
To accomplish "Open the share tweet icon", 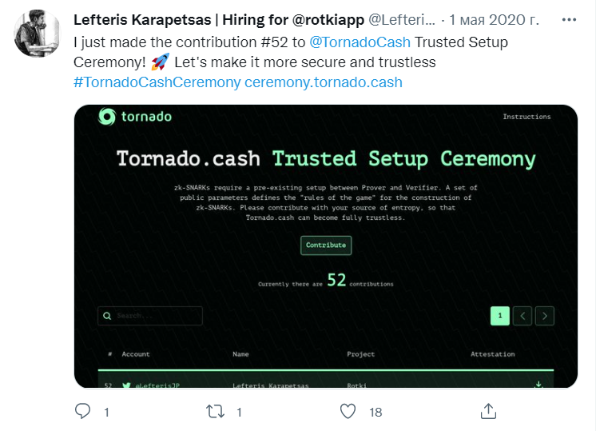I will point(487,411).
